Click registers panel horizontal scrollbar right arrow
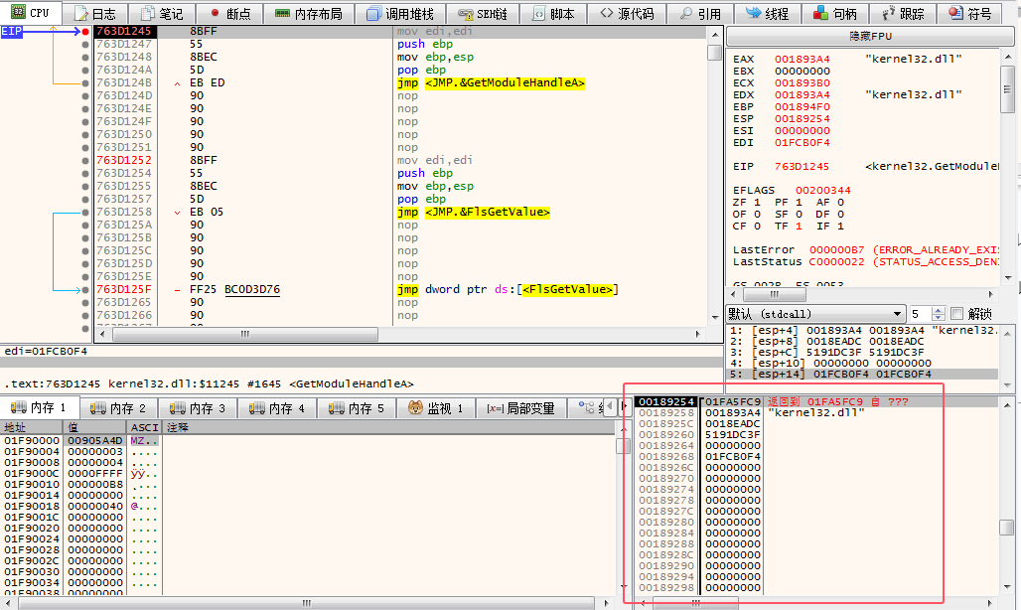 tap(991, 294)
